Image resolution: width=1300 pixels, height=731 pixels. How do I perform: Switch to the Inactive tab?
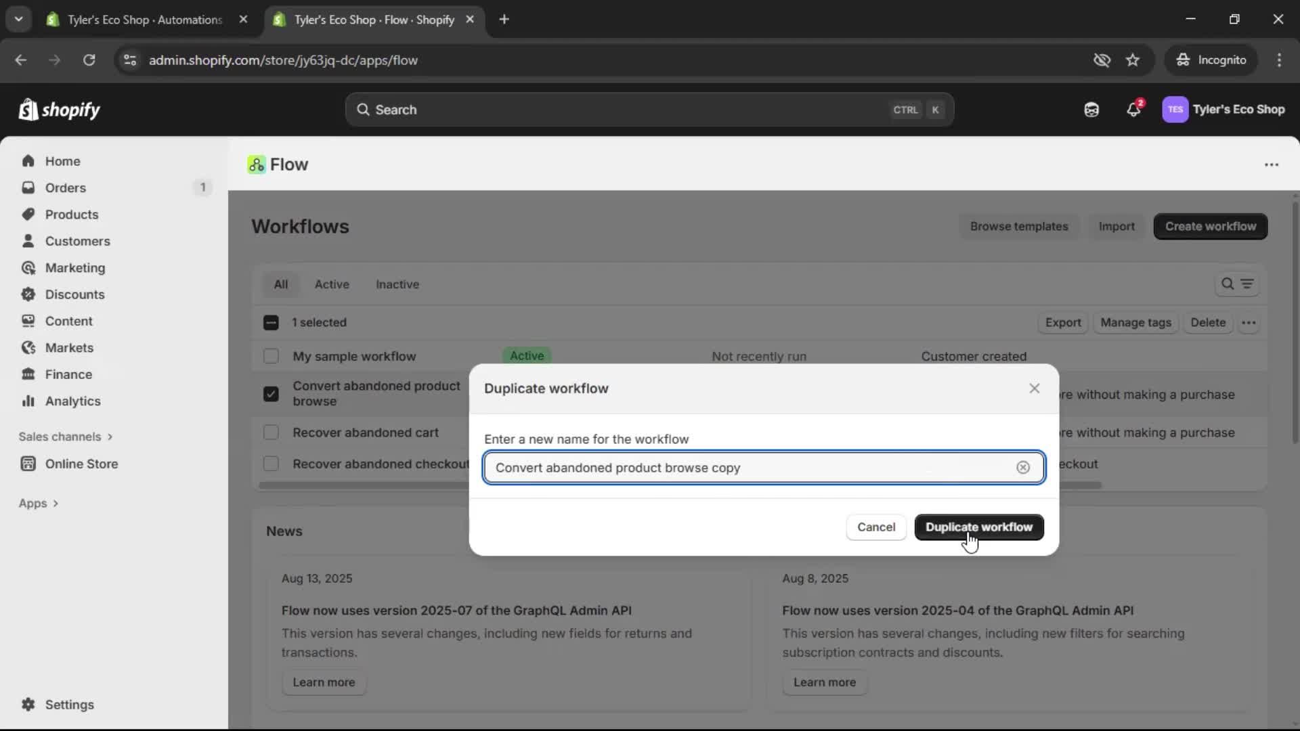[397, 284]
